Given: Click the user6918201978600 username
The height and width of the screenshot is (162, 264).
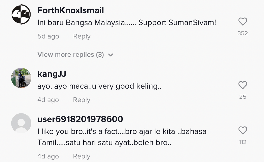Looking at the screenshot, I should click(x=80, y=119).
